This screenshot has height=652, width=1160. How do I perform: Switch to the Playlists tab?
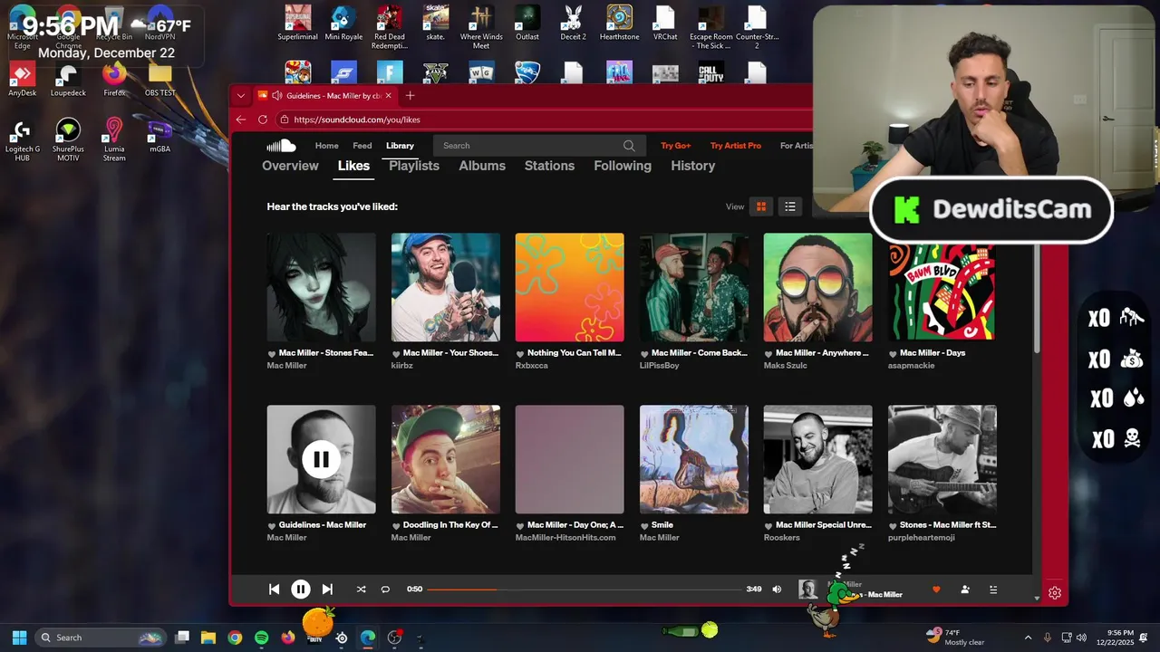pos(414,166)
